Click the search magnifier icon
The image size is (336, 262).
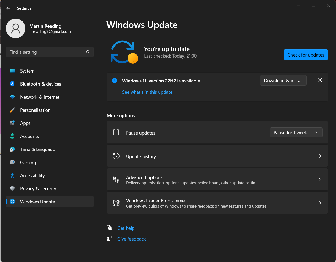click(x=88, y=52)
